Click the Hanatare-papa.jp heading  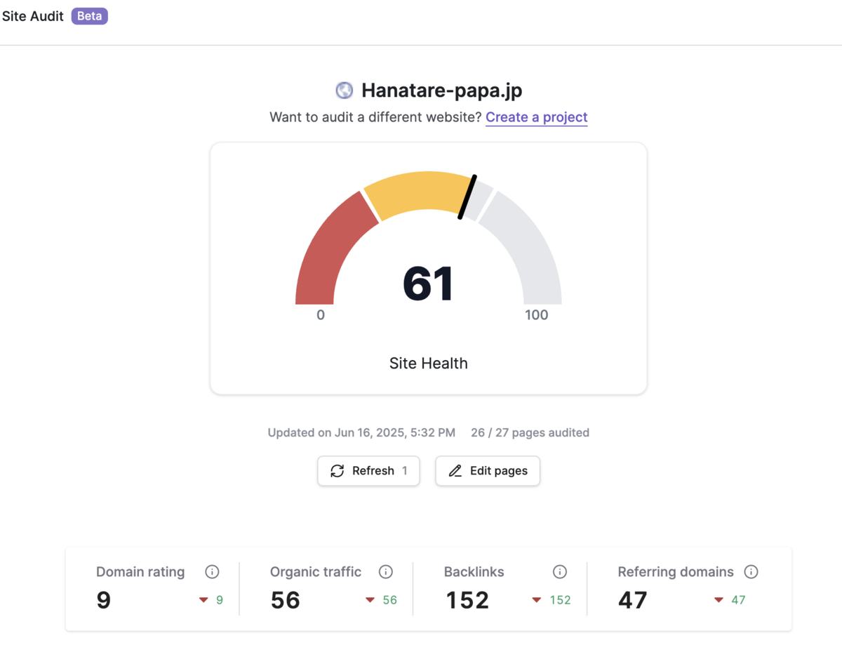click(x=442, y=91)
